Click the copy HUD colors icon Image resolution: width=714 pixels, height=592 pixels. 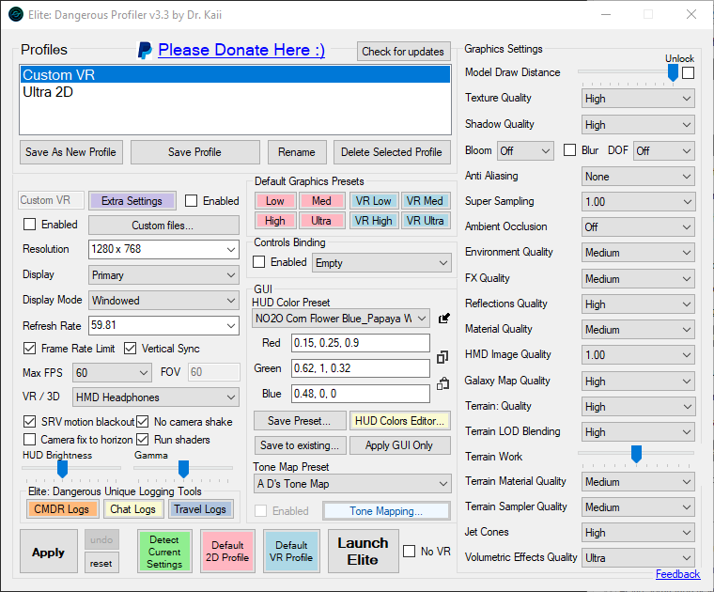[442, 357]
